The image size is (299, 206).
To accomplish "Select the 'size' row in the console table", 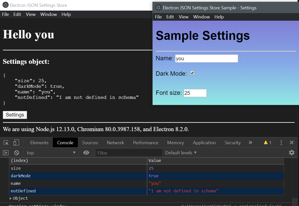I will pos(146,168).
